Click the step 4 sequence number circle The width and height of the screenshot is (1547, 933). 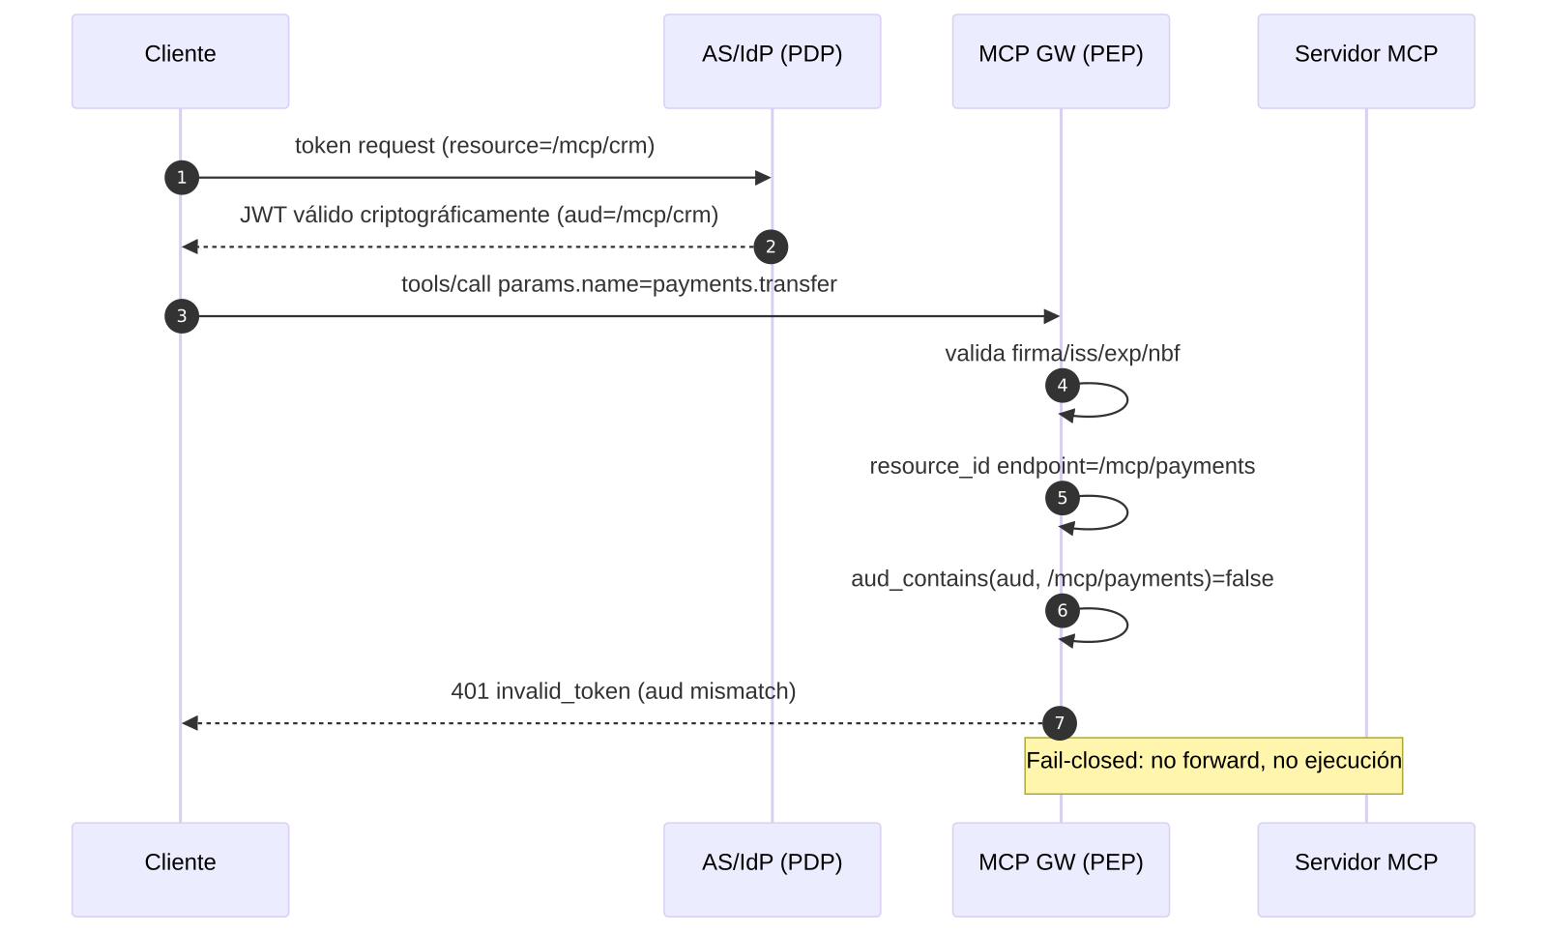1062,386
